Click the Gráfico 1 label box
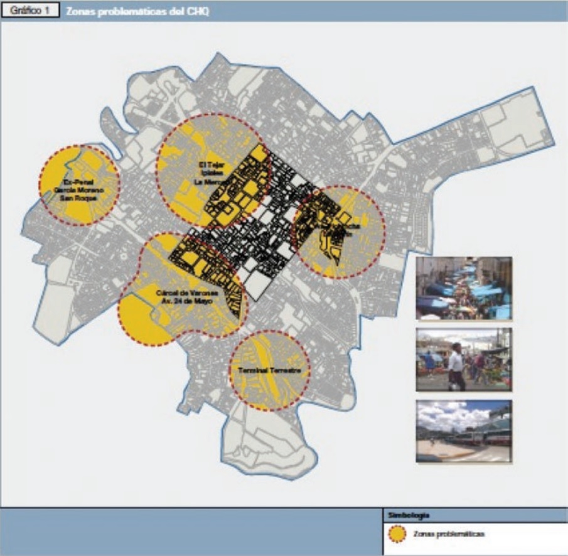The image size is (568, 556). coord(31,12)
